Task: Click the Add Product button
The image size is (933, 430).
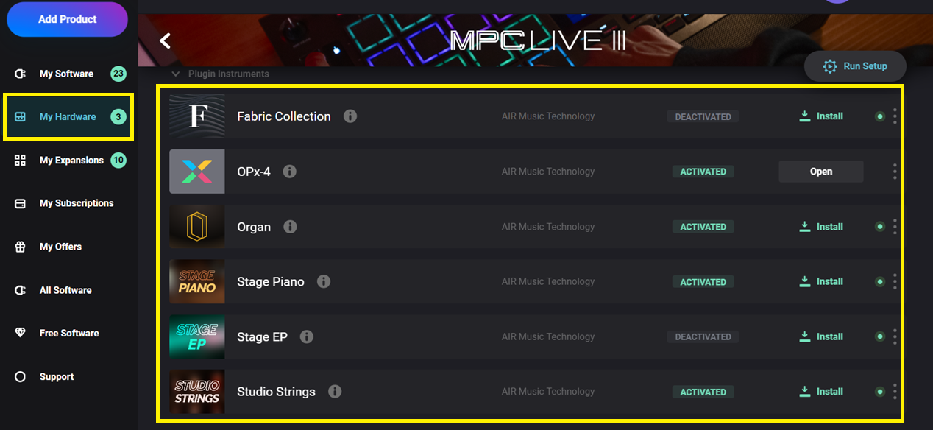Action: pyautogui.click(x=68, y=19)
